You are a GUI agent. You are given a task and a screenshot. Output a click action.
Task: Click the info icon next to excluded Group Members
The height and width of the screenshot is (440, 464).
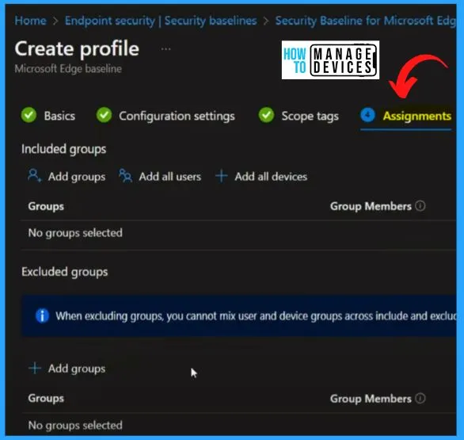click(420, 398)
